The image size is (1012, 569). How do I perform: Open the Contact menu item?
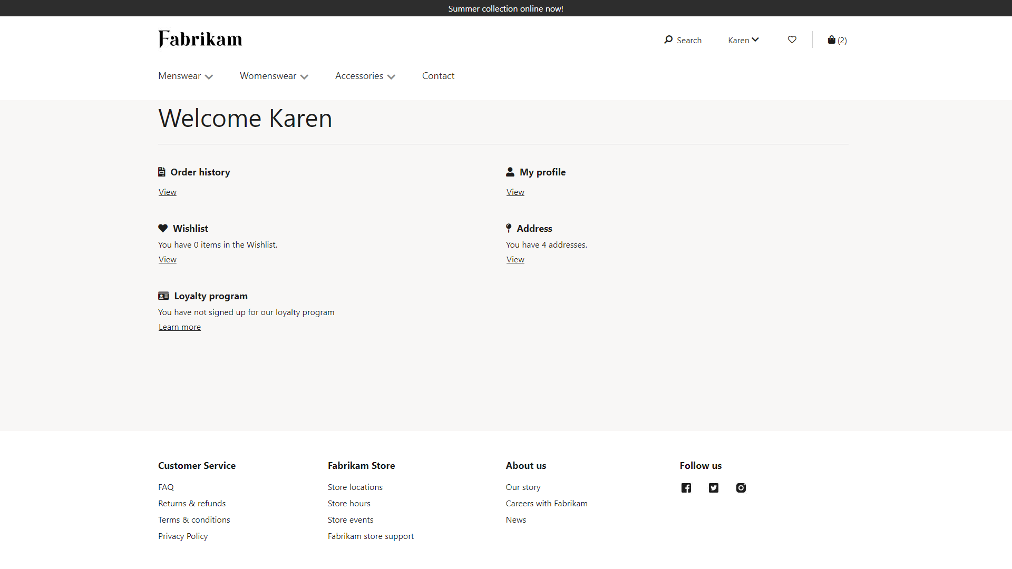437,76
